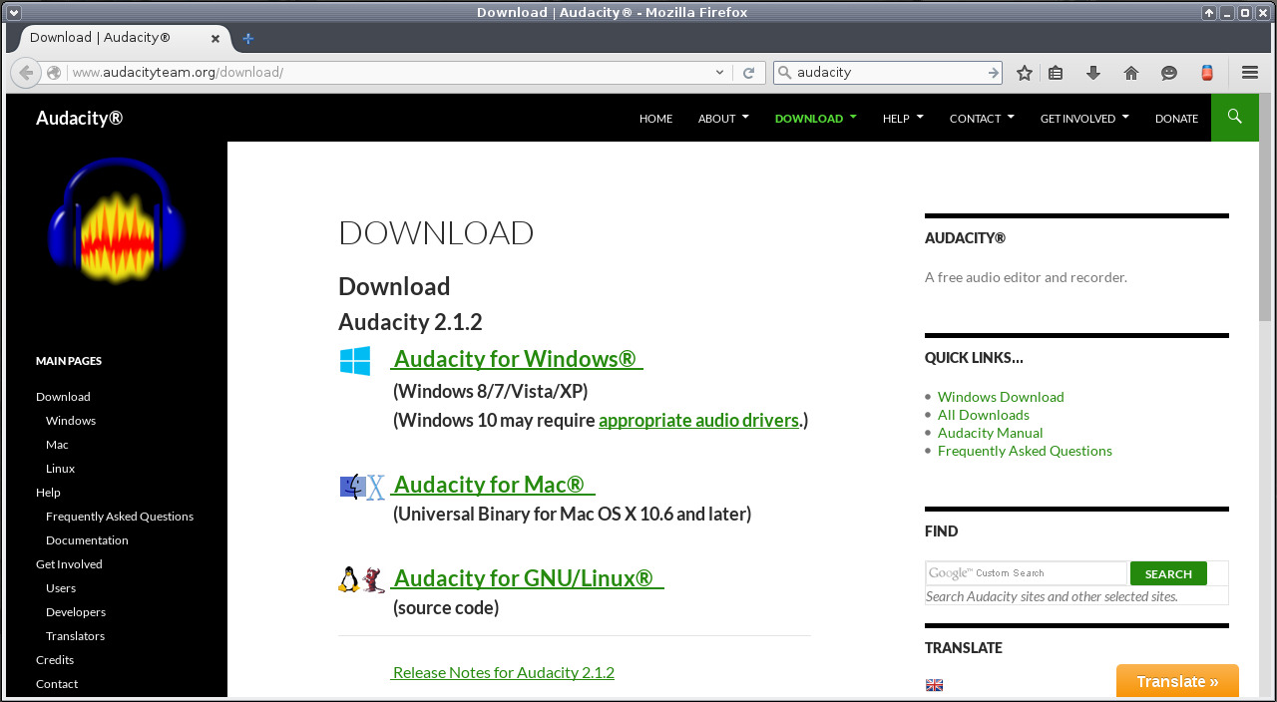This screenshot has height=702, width=1277.
Task: Go to HOME in navigation
Action: coord(655,118)
